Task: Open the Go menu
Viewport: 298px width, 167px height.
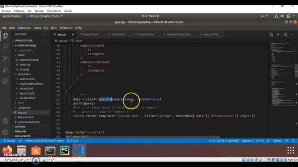Action: pyautogui.click(x=46, y=28)
